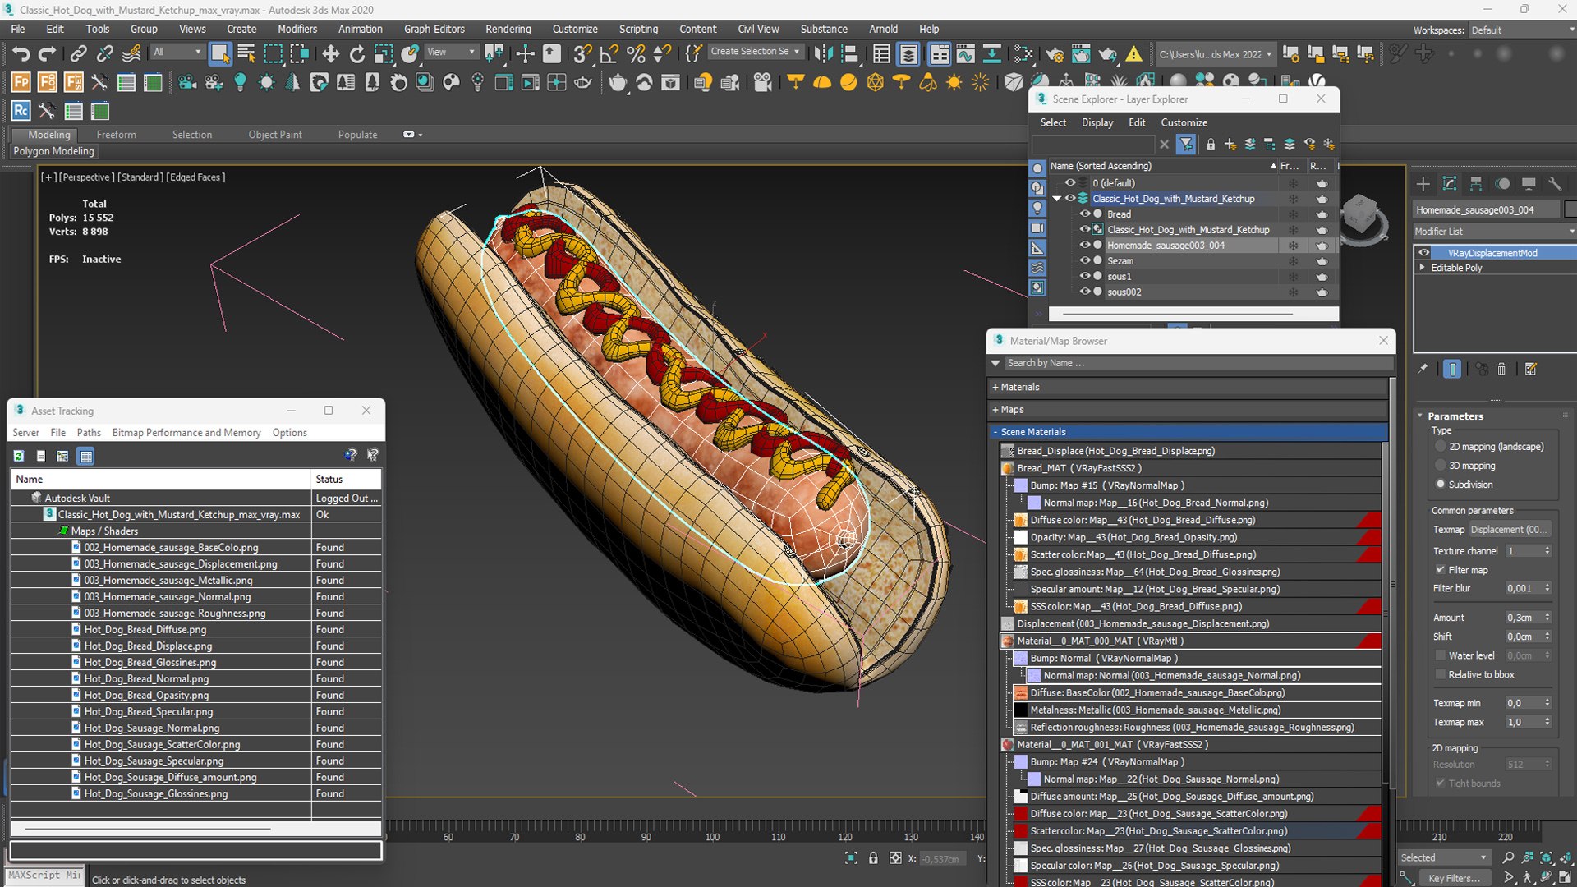Switch to the Freeform ribbon tab
1577x887 pixels.
pyautogui.click(x=117, y=135)
